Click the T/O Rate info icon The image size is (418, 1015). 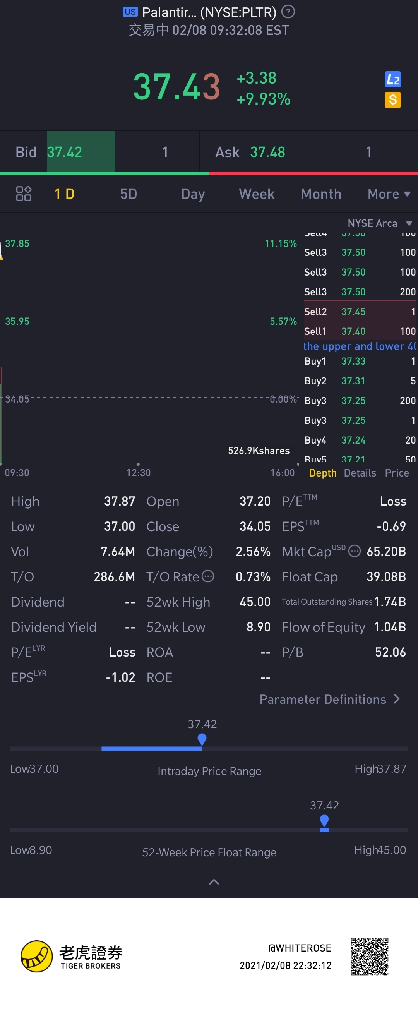[x=208, y=576]
